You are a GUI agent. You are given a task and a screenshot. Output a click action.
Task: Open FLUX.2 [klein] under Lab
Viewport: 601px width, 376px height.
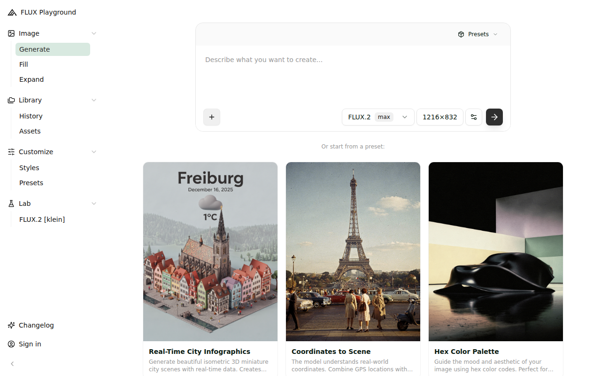tap(53, 219)
